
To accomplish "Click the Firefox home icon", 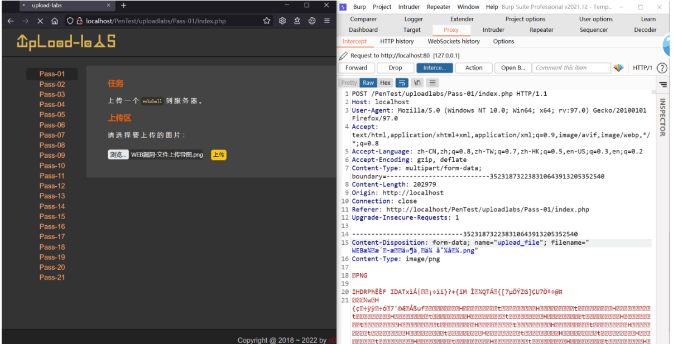I will pos(55,21).
